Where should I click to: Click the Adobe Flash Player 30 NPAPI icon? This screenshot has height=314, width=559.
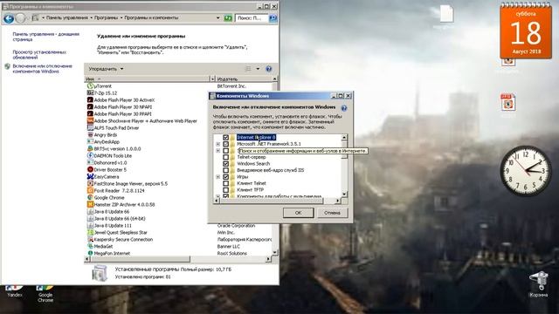click(x=90, y=106)
